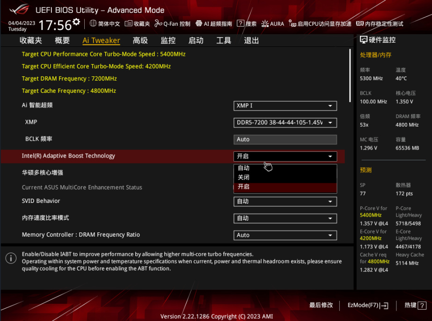Click the 04/04/2023 date display
The width and height of the screenshot is (432, 321).
(22, 23)
